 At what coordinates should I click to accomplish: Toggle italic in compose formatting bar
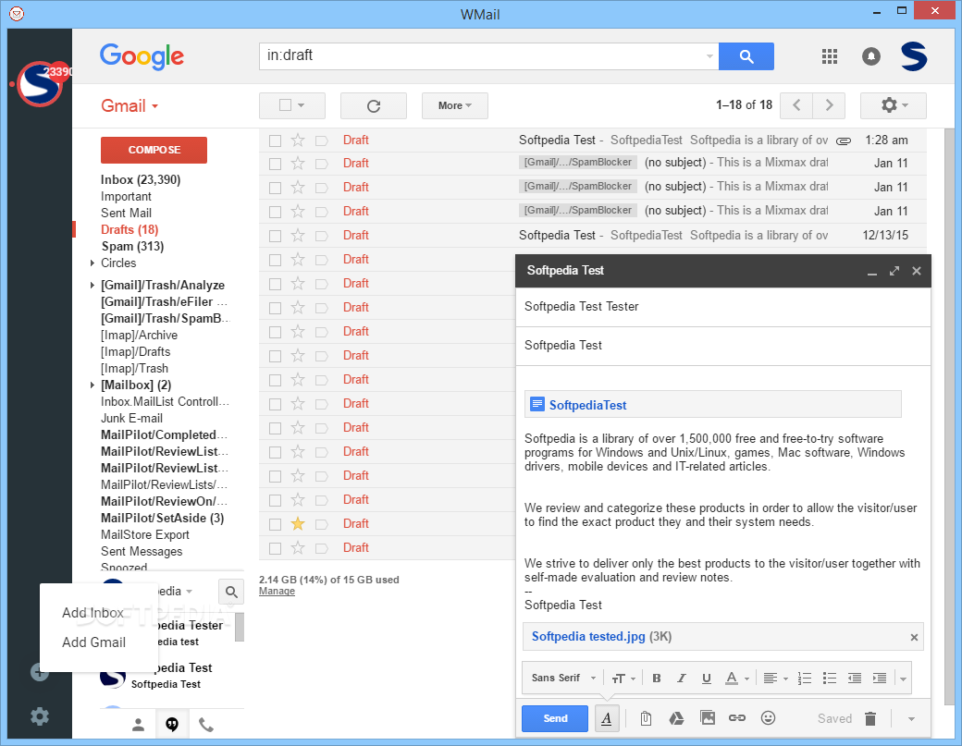[x=681, y=678]
